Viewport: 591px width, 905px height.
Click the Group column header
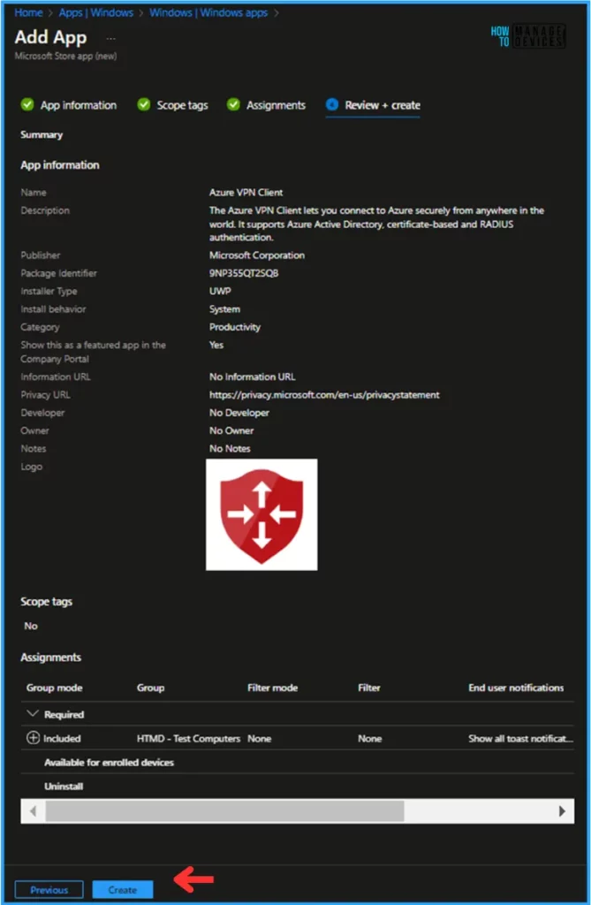(x=151, y=688)
